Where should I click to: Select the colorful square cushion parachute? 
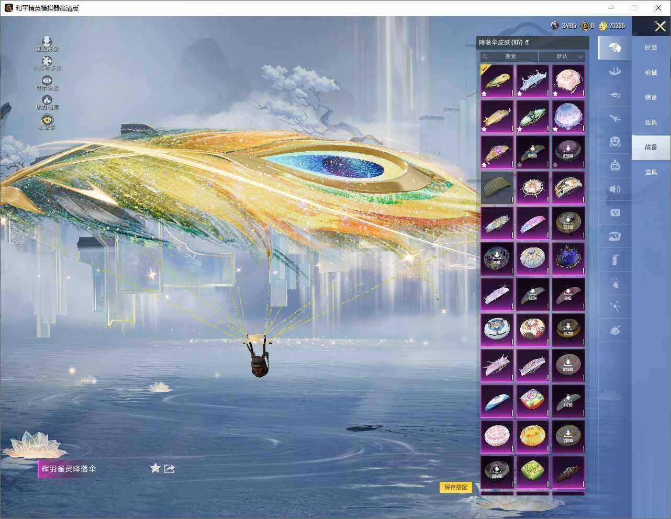533,401
